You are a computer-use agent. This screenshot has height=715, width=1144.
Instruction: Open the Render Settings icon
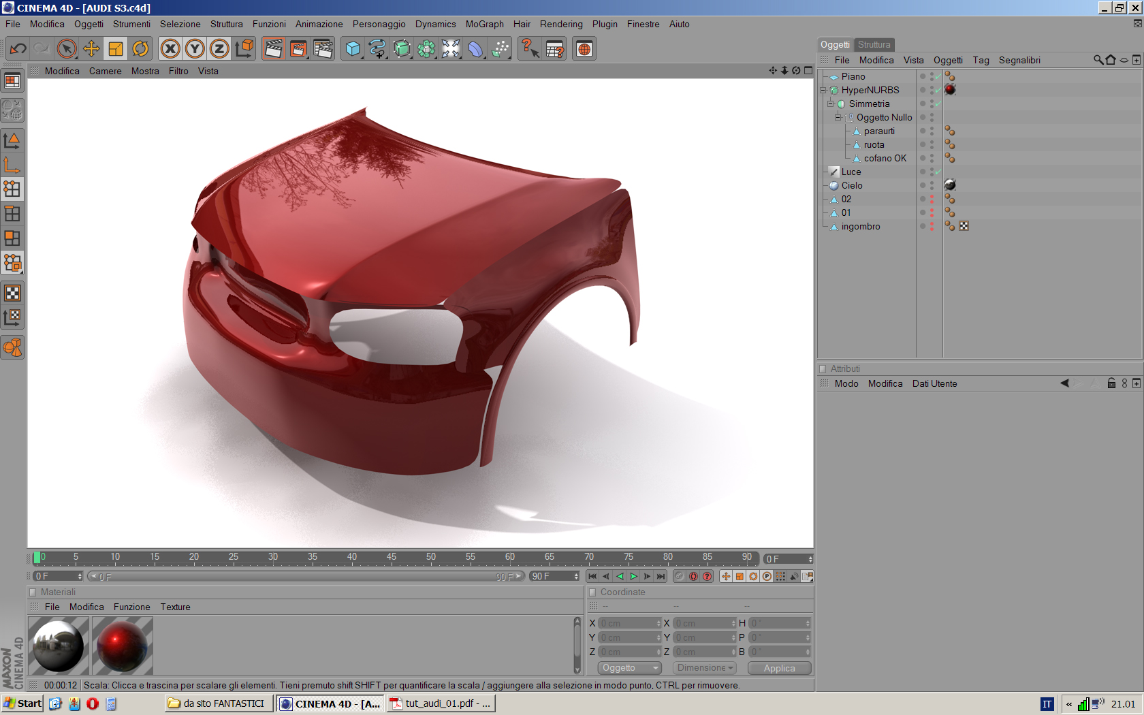(323, 48)
